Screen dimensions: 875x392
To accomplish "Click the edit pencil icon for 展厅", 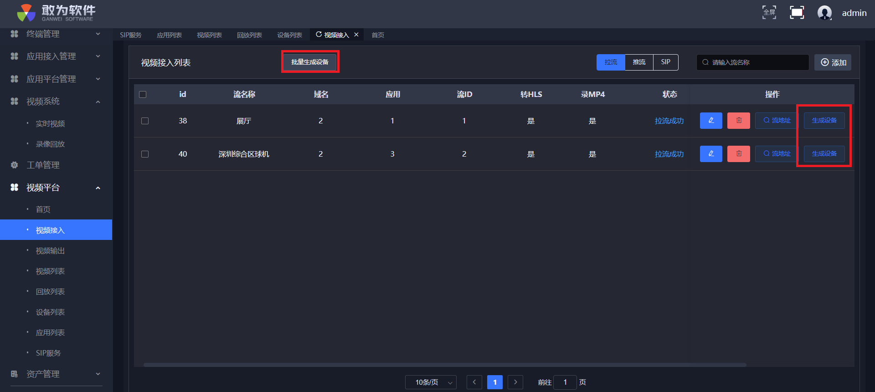I will pos(711,121).
